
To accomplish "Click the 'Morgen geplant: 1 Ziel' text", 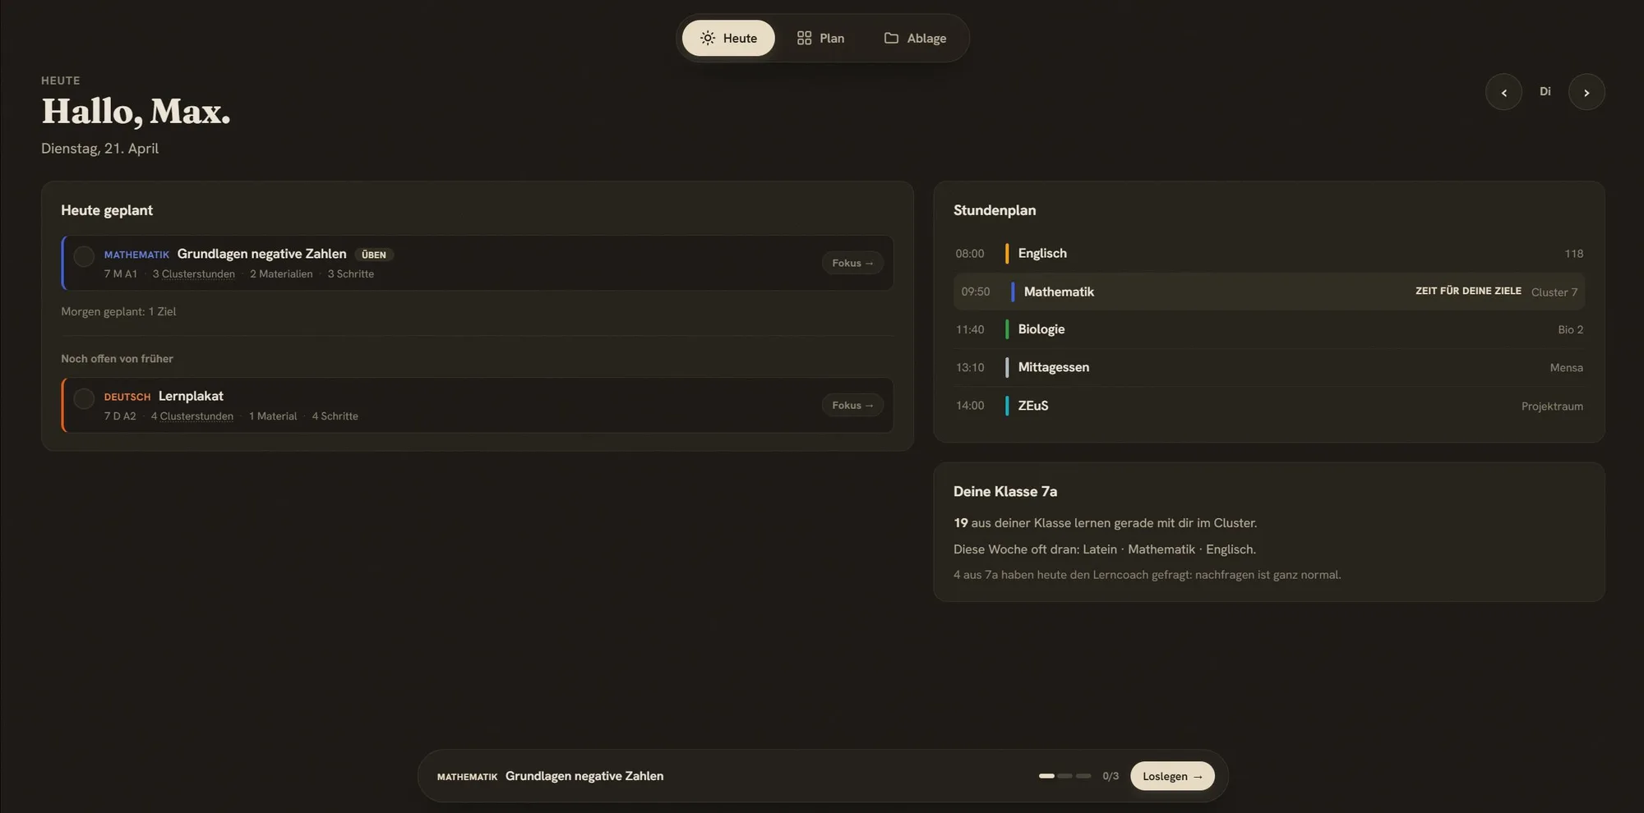I will click(x=118, y=311).
